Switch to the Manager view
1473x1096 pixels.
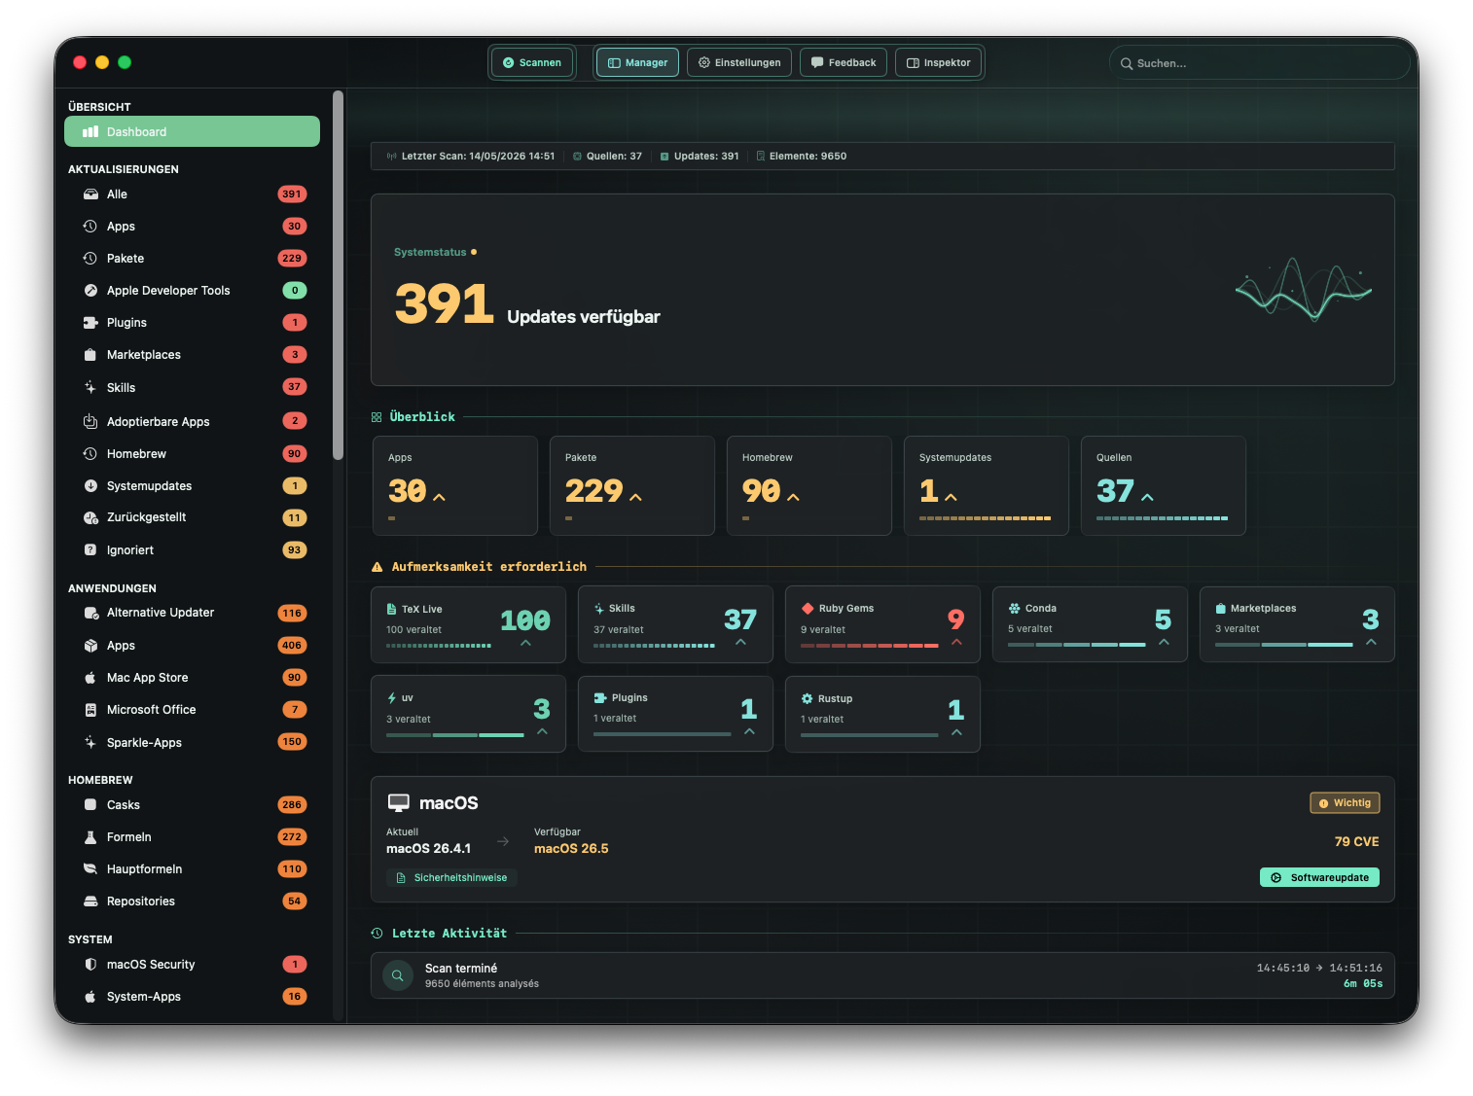click(x=637, y=63)
